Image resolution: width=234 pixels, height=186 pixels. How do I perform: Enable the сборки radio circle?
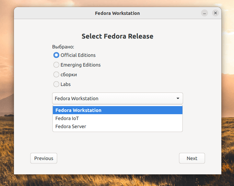pyautogui.click(x=56, y=74)
